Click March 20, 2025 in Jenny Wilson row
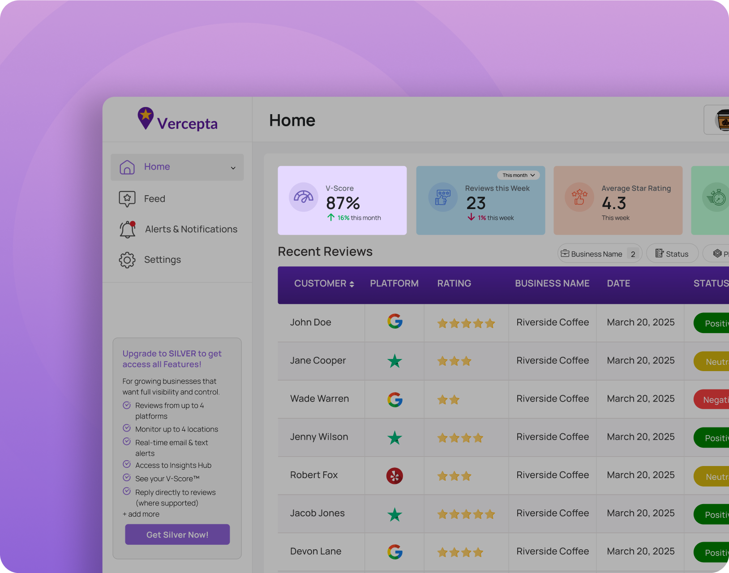Image resolution: width=729 pixels, height=573 pixels. point(641,437)
